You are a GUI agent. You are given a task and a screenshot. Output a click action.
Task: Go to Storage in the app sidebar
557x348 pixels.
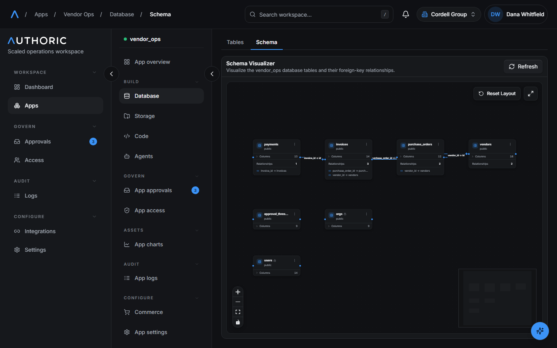[x=161, y=116]
